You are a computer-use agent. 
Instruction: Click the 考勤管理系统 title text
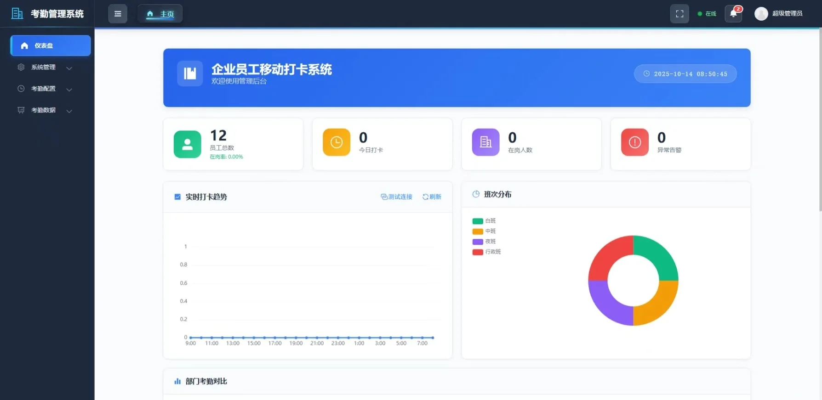click(x=57, y=14)
